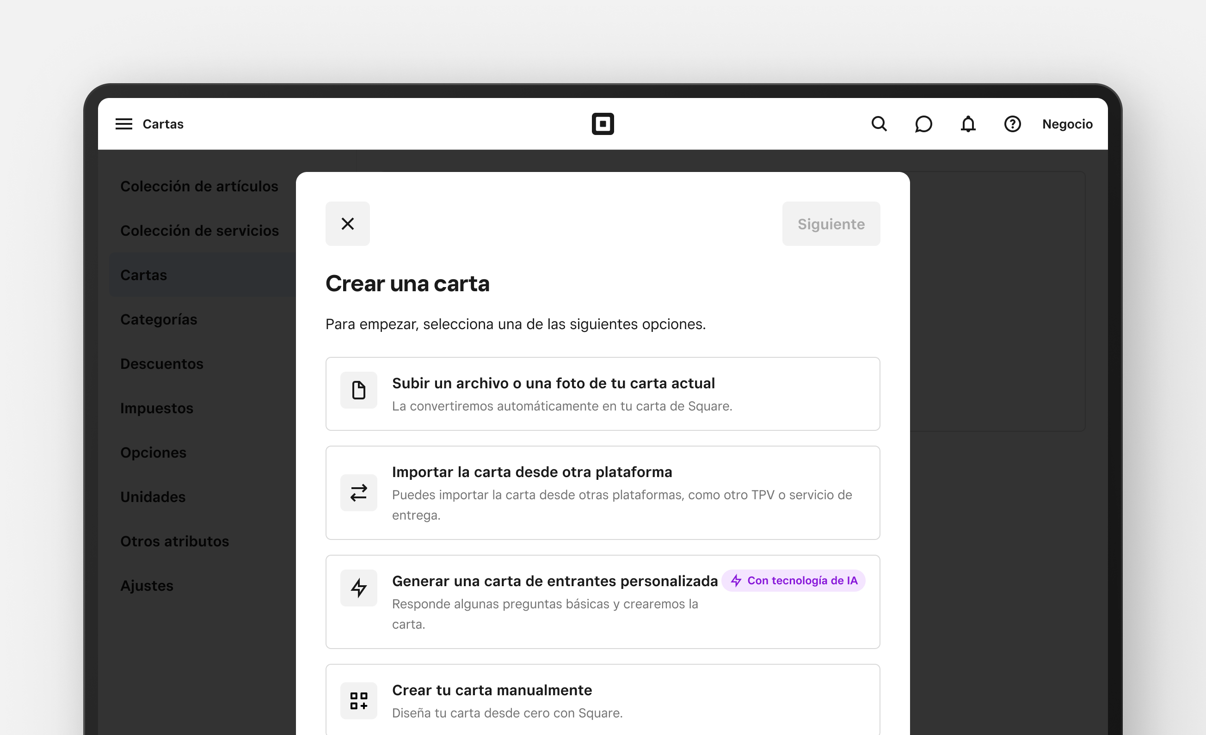Close the Crear una carta dialog

[x=347, y=224]
